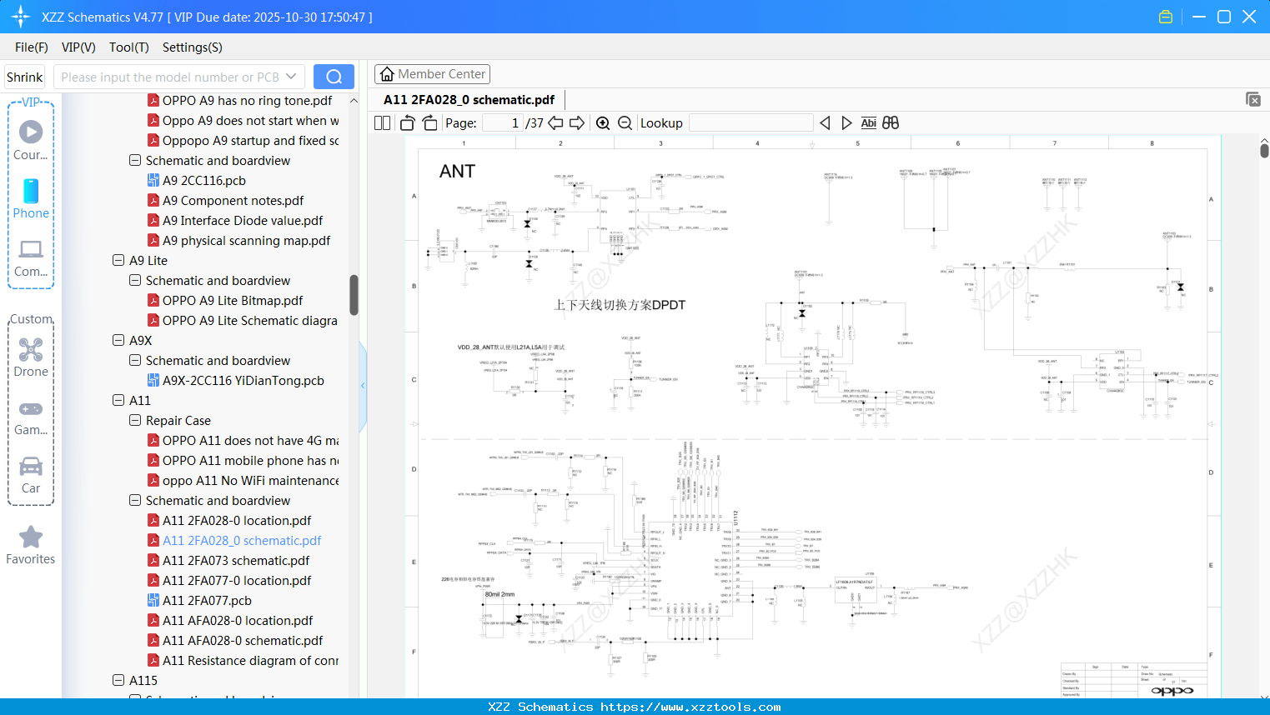Viewport: 1270px width, 715px height.
Task: Click the XZZ Schematics app logo
Action: pyautogui.click(x=21, y=17)
